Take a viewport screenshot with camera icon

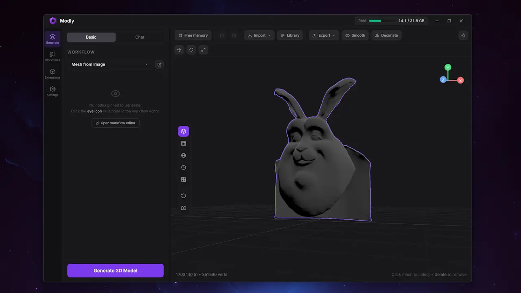pyautogui.click(x=184, y=208)
